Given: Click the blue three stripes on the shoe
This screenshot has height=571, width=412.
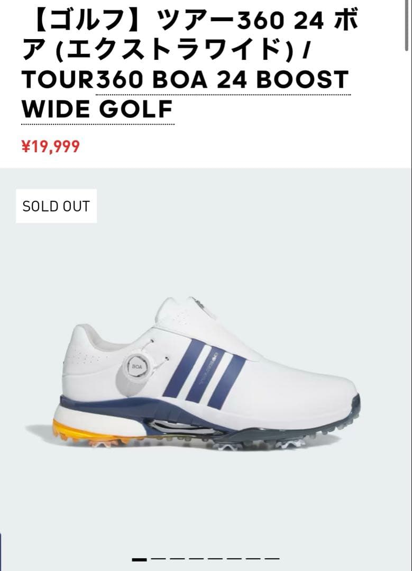Looking at the screenshot, I should [x=204, y=370].
